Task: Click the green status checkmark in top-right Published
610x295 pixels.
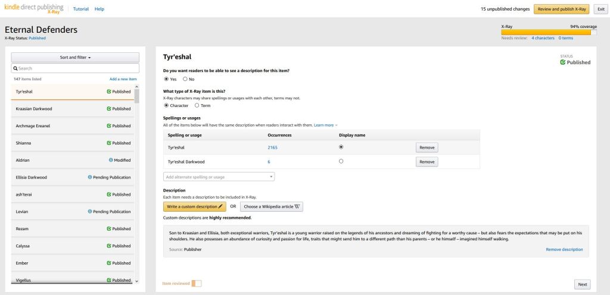Action: (563, 62)
